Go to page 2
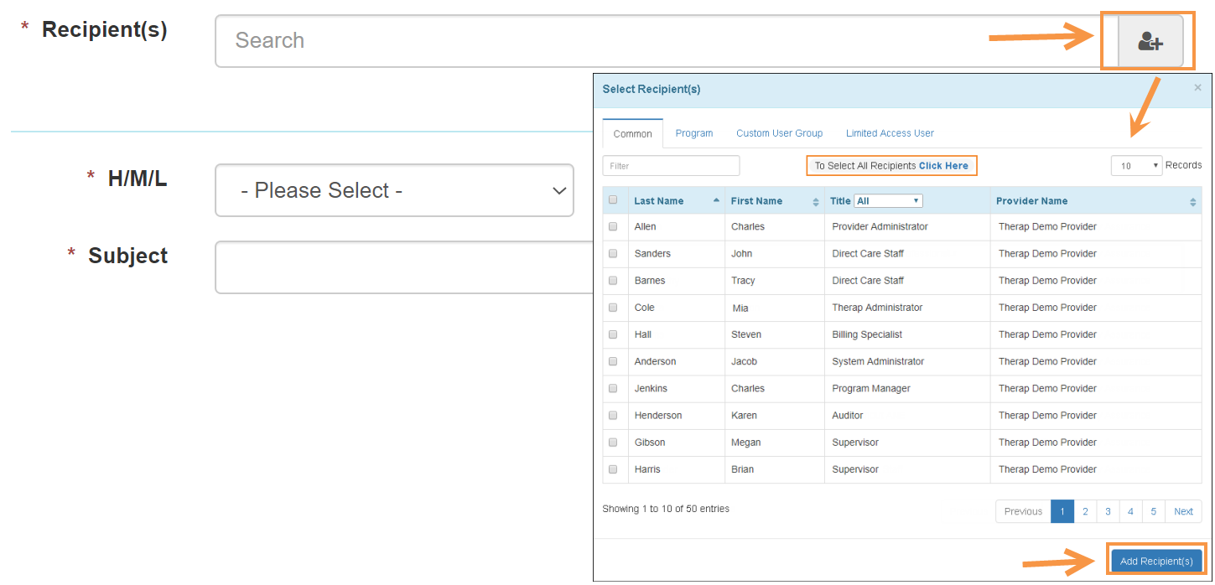Viewport: 1215px width, 585px height. [x=1085, y=511]
